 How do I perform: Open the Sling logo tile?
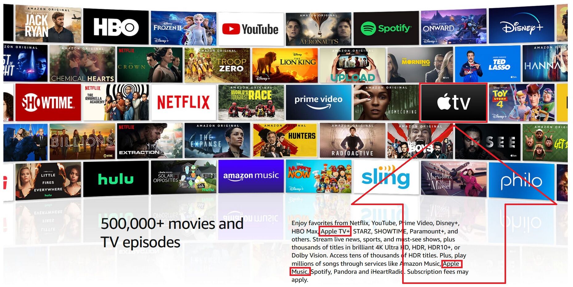pyautogui.click(x=386, y=177)
